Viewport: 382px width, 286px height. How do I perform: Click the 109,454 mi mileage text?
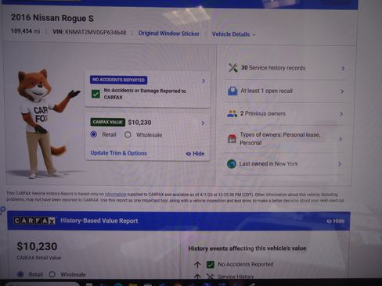tap(25, 31)
